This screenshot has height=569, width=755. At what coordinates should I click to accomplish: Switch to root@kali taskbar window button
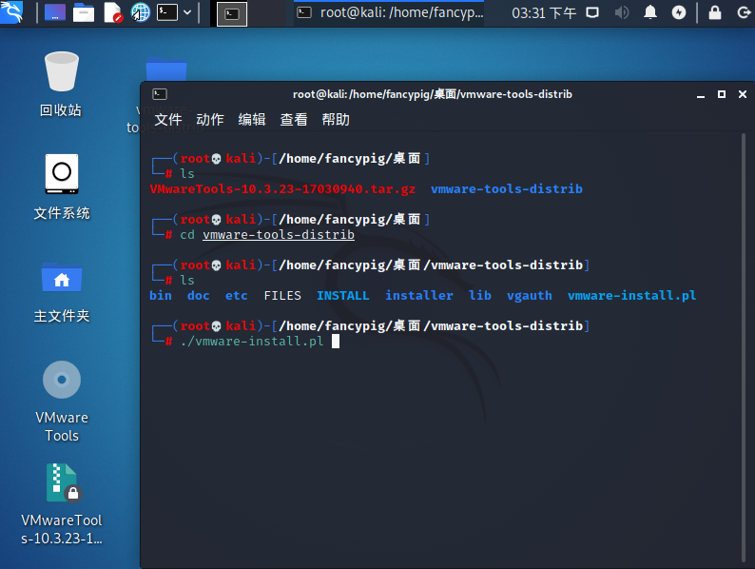pos(390,13)
